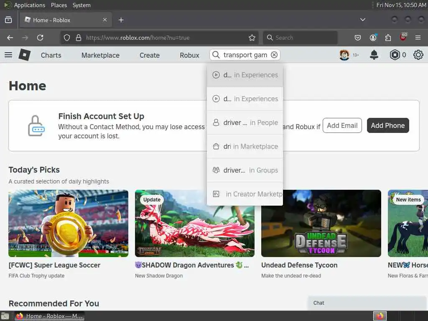Open the horse game New items thumbnail
Viewport: 428px width, 321px height.
click(408, 223)
